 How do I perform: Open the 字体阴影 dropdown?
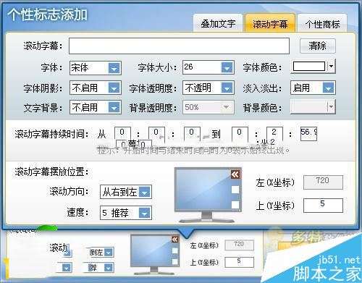96,88
